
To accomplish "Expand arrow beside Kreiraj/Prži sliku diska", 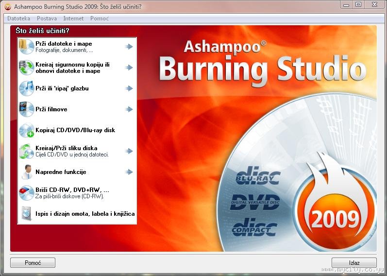I will [x=129, y=151].
